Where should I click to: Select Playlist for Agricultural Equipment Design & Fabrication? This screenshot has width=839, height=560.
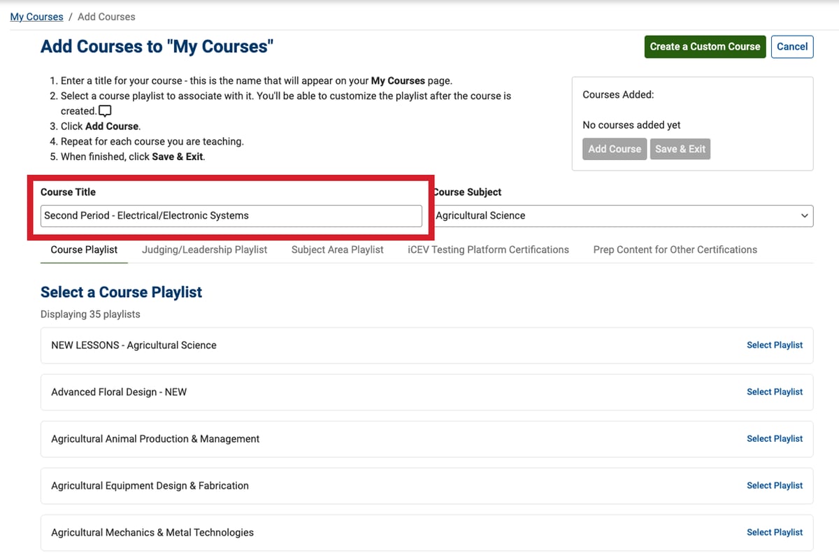point(774,486)
